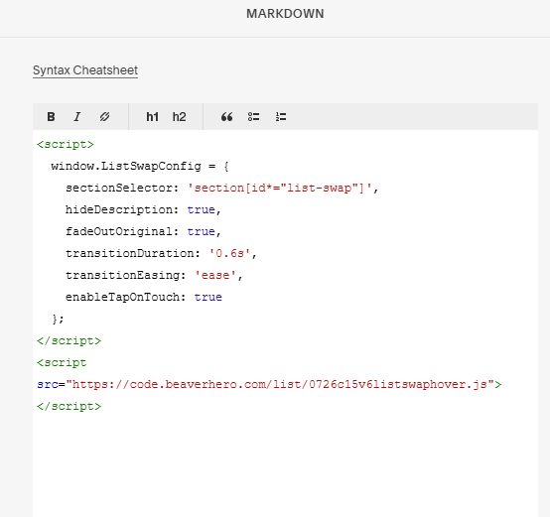Click the opening <script> tag line
This screenshot has height=517, width=550.
(66, 145)
